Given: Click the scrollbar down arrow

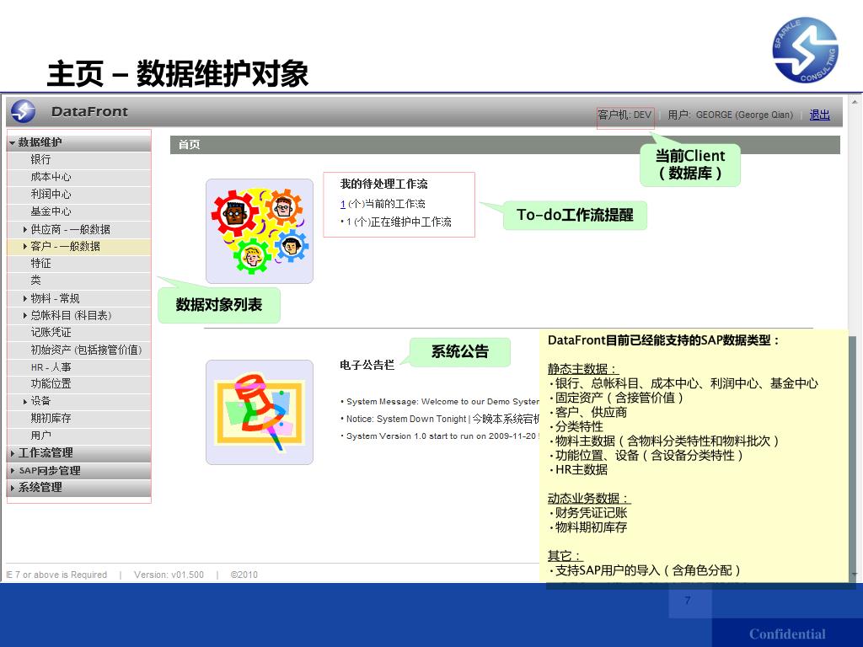Looking at the screenshot, I should [855, 575].
